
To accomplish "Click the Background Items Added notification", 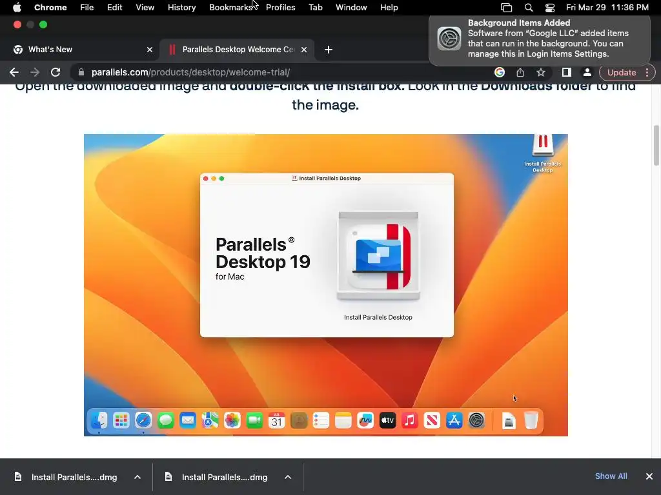I will point(540,41).
